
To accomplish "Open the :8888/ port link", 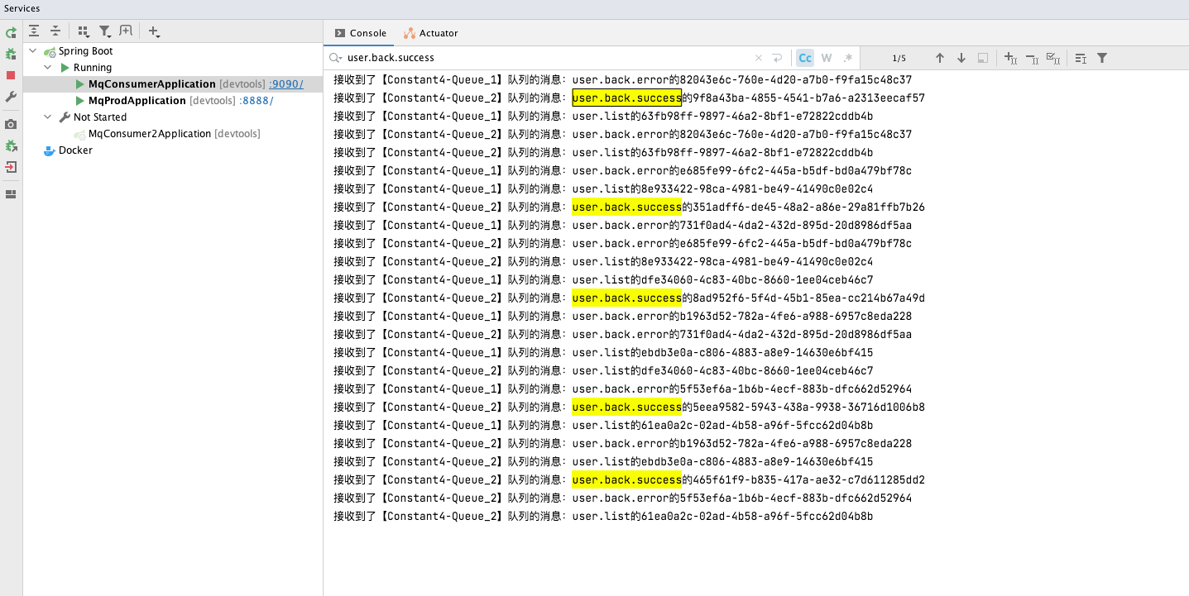I will coord(256,101).
